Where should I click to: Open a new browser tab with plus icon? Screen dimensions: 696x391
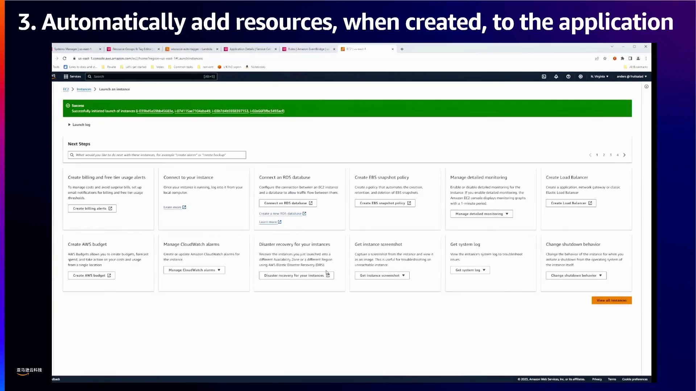(x=402, y=49)
